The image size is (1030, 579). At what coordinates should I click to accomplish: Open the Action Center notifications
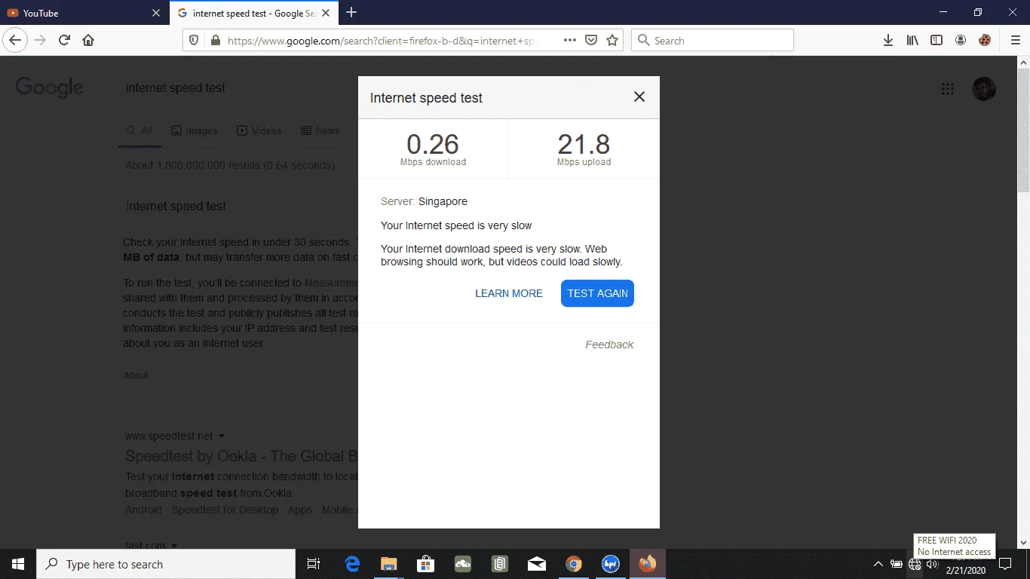point(1005,564)
